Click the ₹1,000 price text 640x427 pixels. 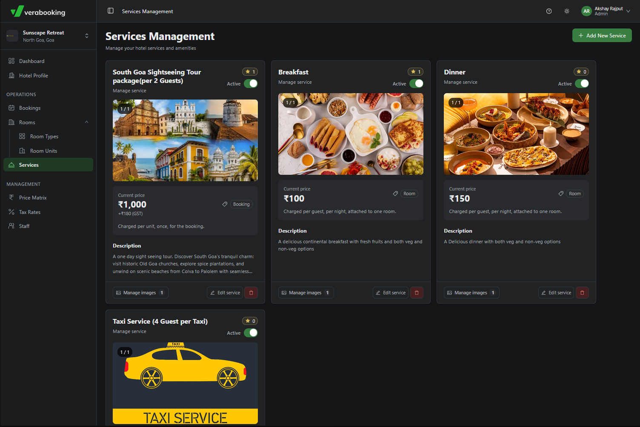[x=132, y=205]
